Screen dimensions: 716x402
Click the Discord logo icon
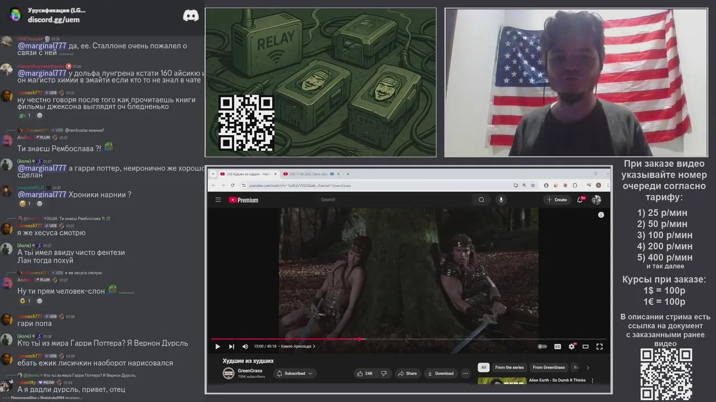191,16
